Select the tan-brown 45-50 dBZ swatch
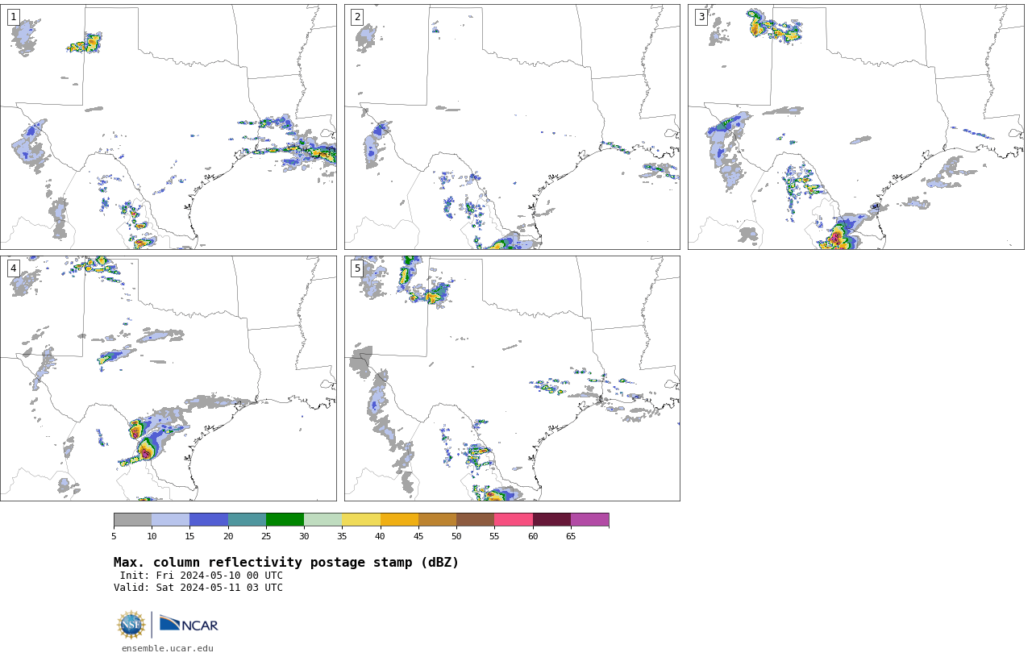Screen dimensions: 1032x657 tap(437, 519)
